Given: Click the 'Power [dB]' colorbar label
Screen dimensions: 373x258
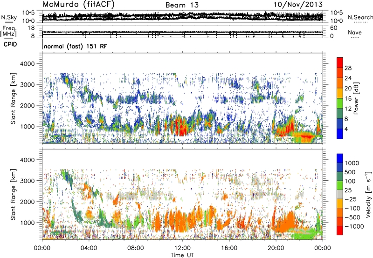Looking at the screenshot, I should pos(356,98).
